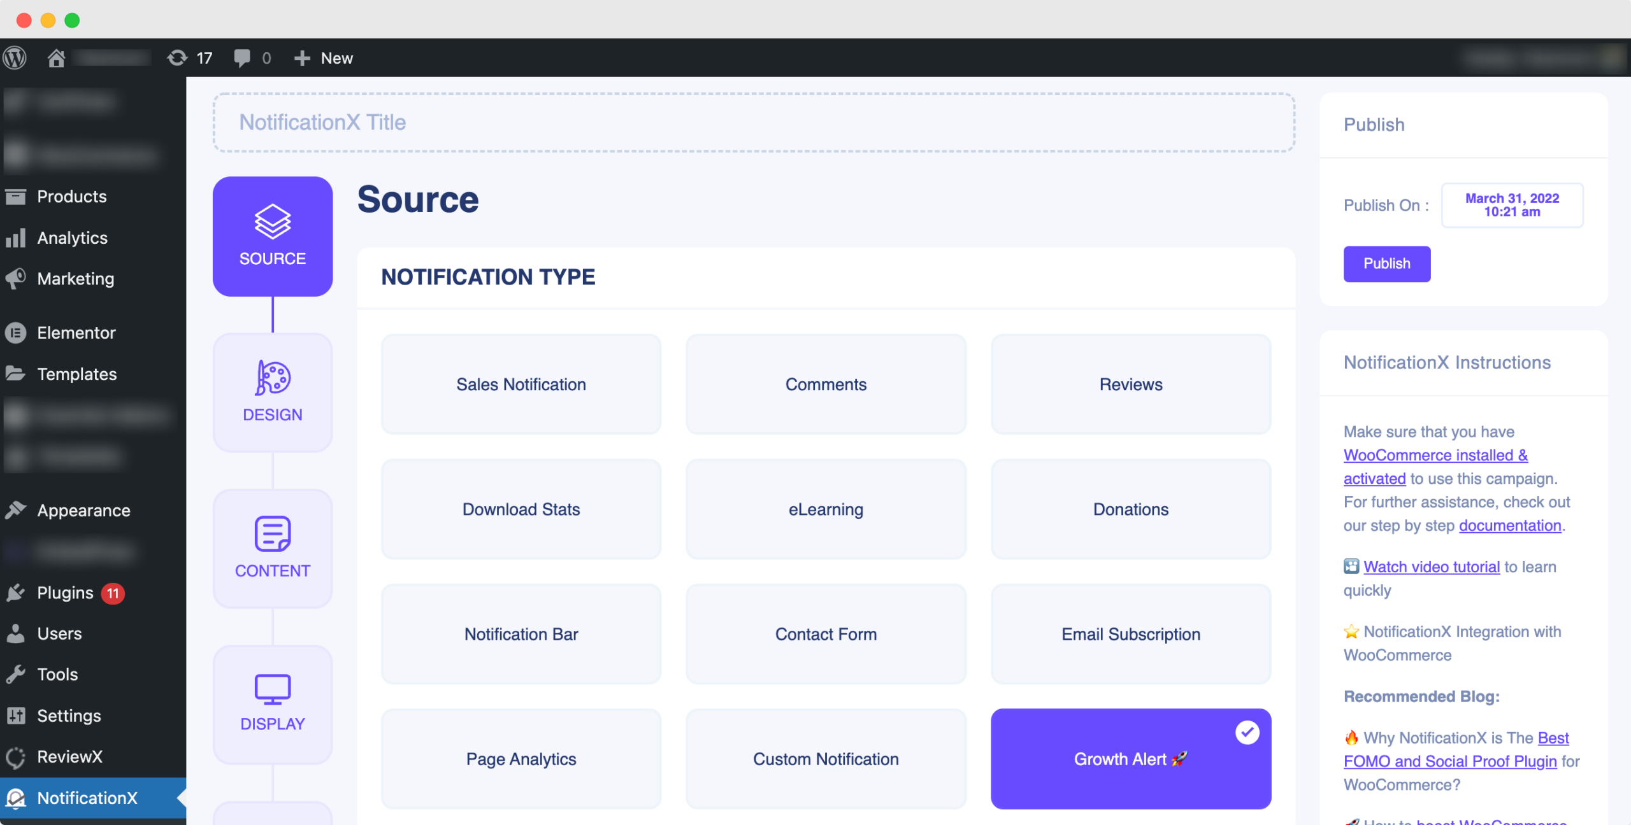Select the Email Subscription notification type
Image resolution: width=1631 pixels, height=825 pixels.
(1131, 633)
